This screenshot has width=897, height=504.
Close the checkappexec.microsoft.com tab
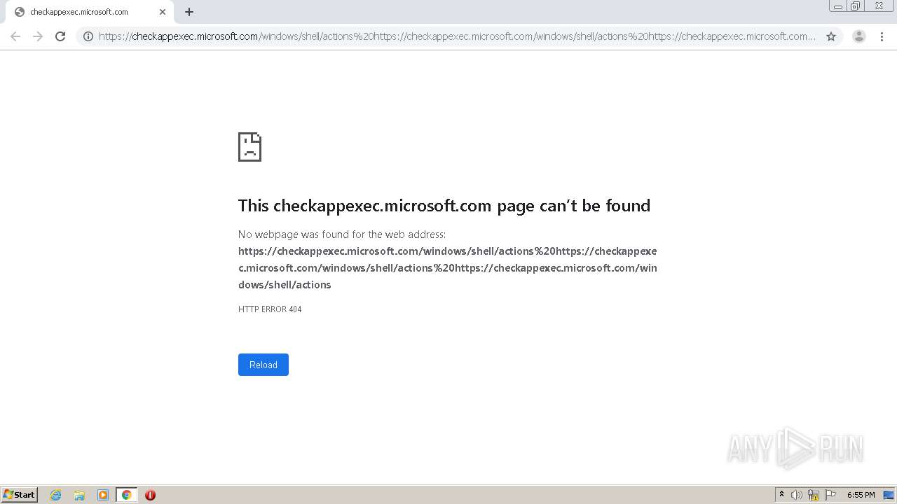[163, 12]
